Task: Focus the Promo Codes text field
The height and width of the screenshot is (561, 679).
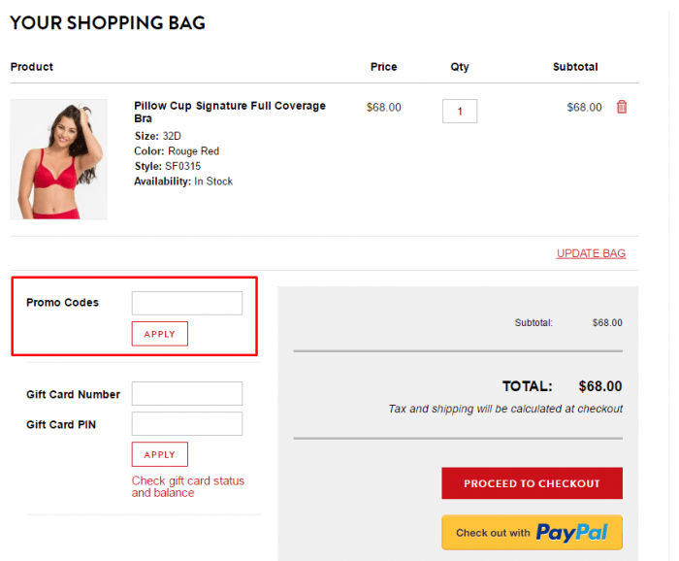Action: pos(187,303)
